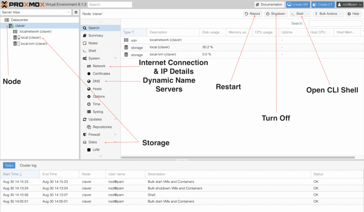Image resolution: width=364 pixels, height=212 pixels.
Task: Collapse the Datacenter tree node
Action: pos(3,20)
